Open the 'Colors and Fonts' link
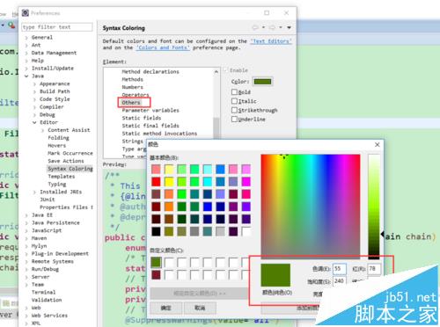This screenshot has width=440, height=327. pos(163,47)
